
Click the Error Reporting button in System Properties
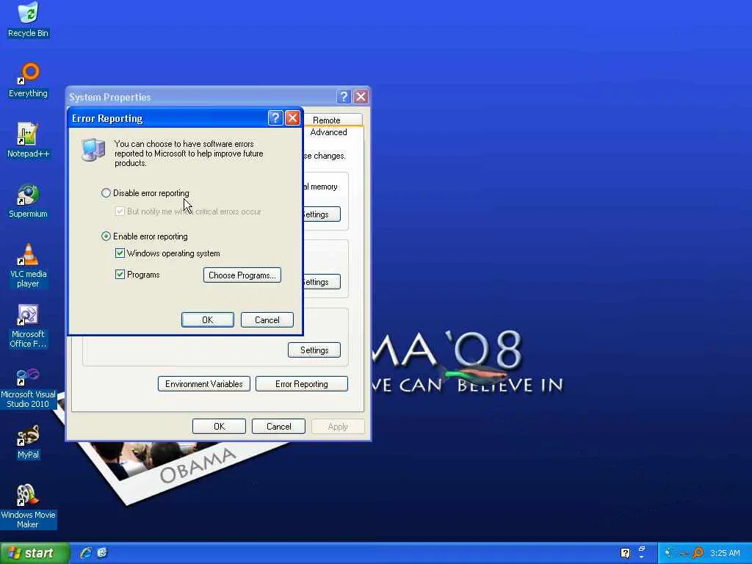[x=302, y=384]
